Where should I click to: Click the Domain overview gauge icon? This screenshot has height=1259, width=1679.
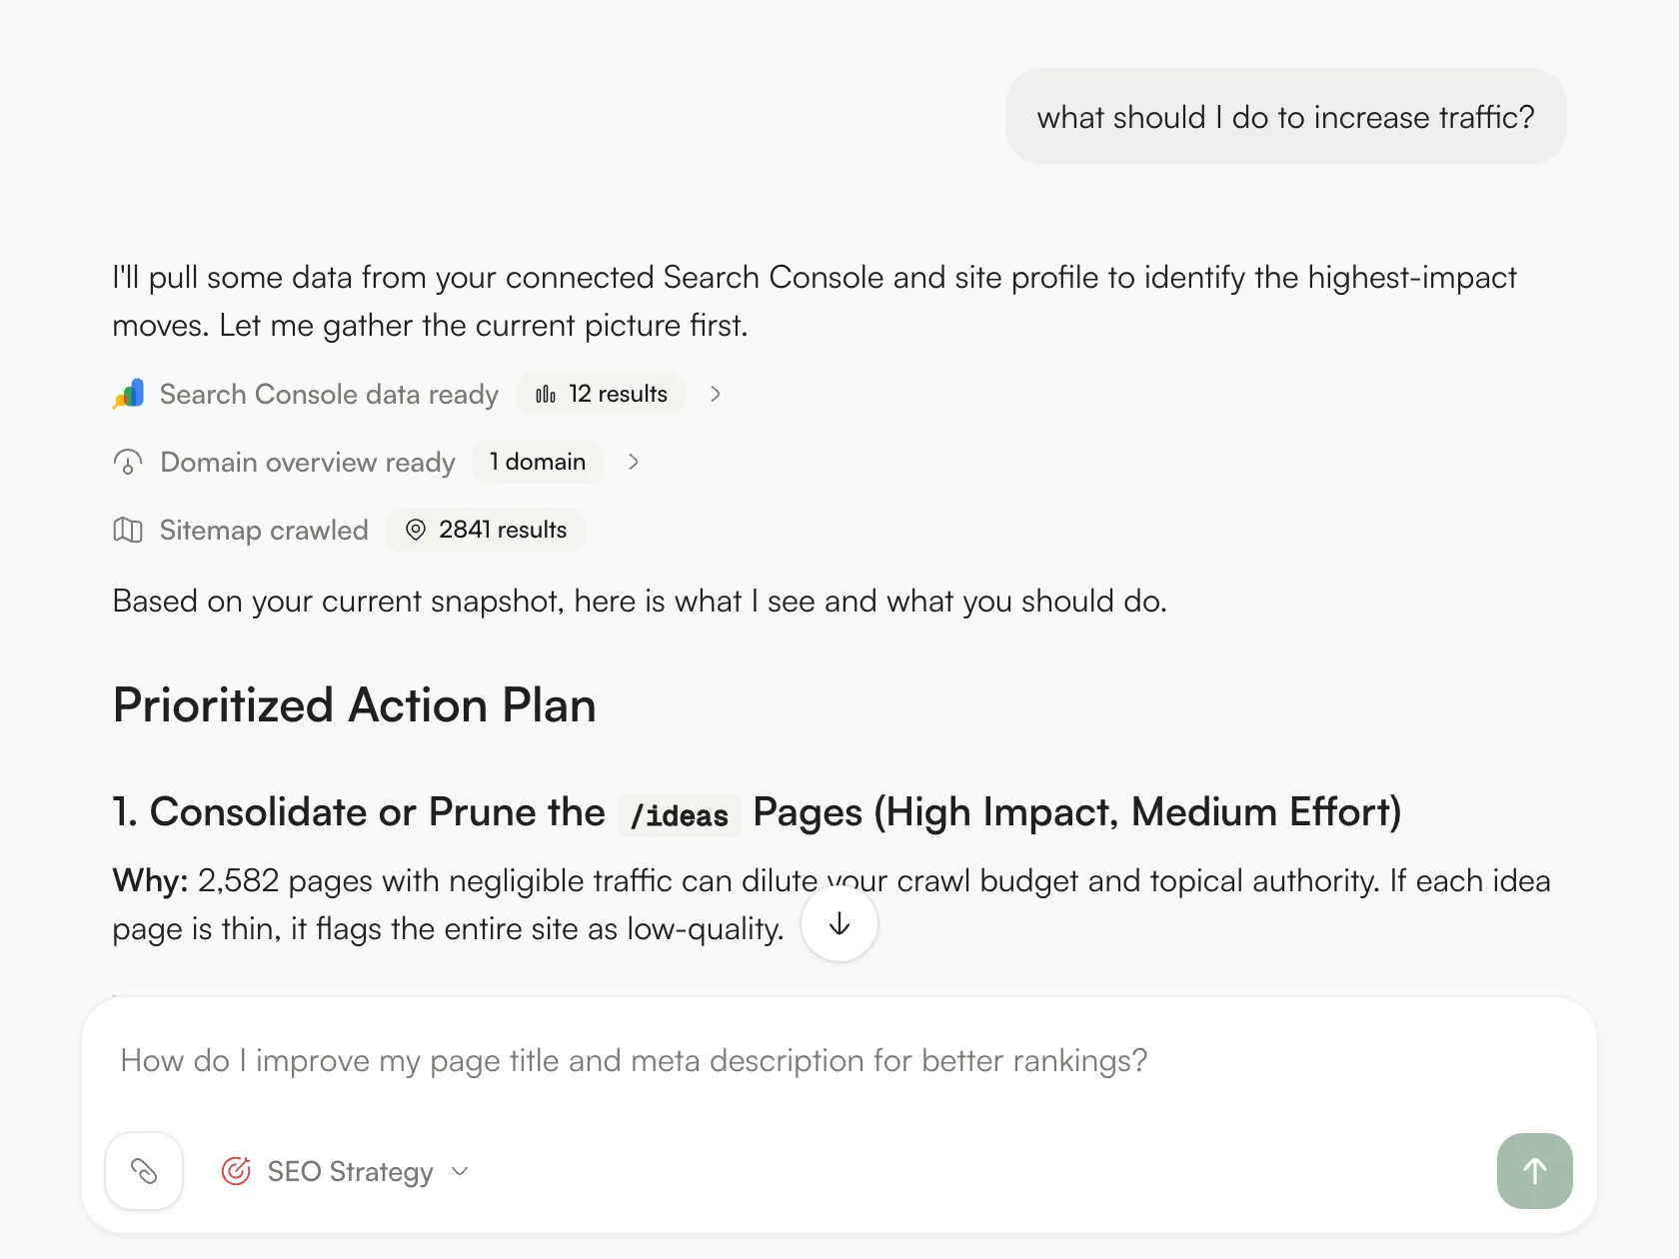tap(128, 462)
